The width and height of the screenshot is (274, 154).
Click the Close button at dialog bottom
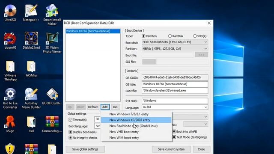tap(201, 149)
